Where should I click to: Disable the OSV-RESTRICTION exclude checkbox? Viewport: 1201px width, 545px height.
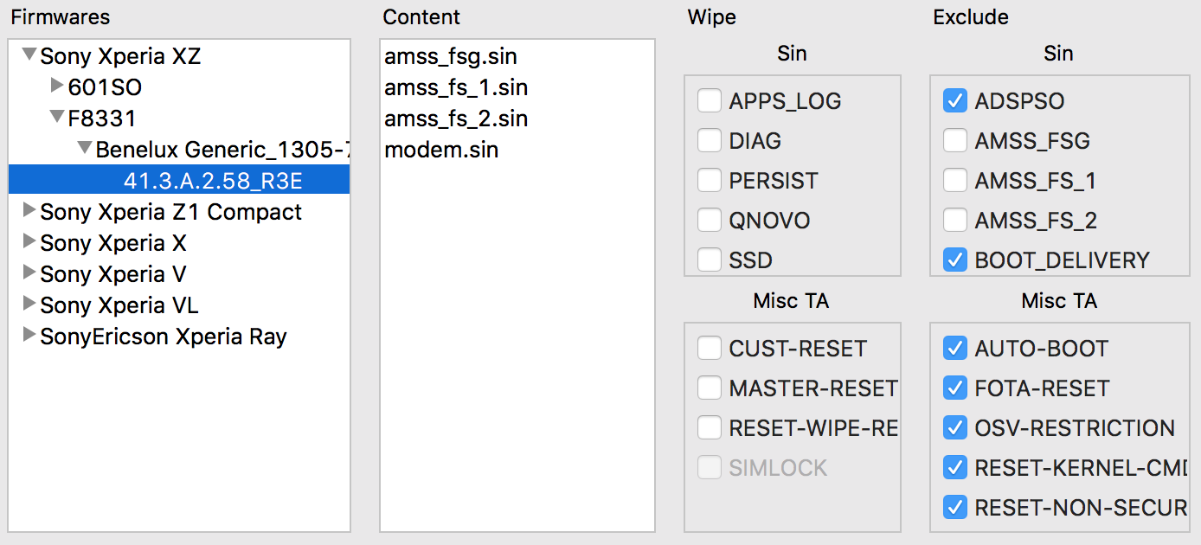click(955, 428)
